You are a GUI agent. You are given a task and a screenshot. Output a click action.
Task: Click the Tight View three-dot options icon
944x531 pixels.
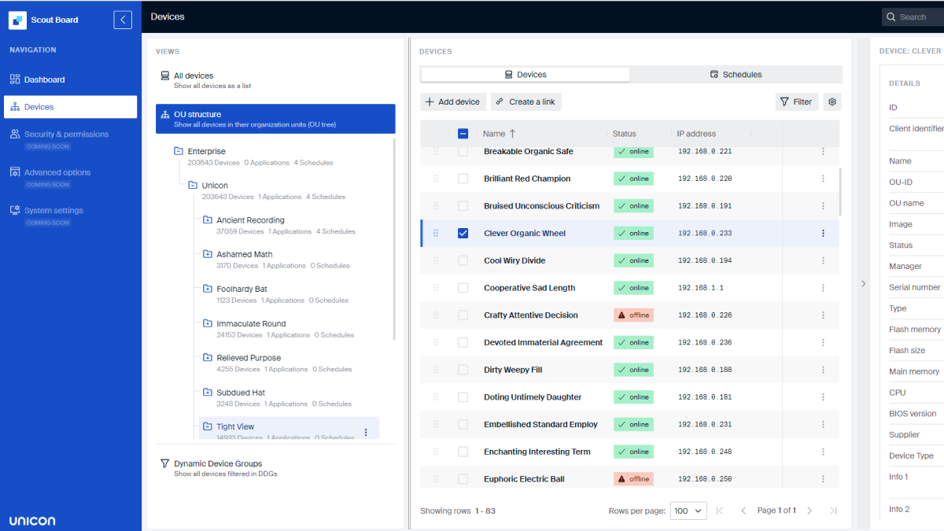coord(366,432)
